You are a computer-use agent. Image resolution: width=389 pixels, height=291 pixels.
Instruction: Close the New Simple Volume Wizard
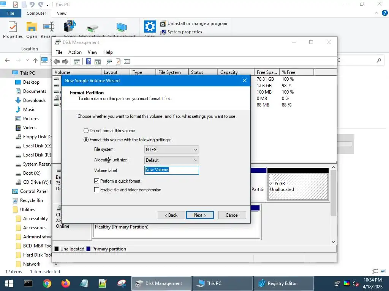pyautogui.click(x=245, y=80)
